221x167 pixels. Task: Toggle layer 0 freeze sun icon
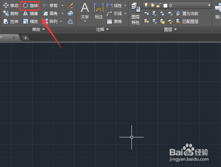coord(152,5)
